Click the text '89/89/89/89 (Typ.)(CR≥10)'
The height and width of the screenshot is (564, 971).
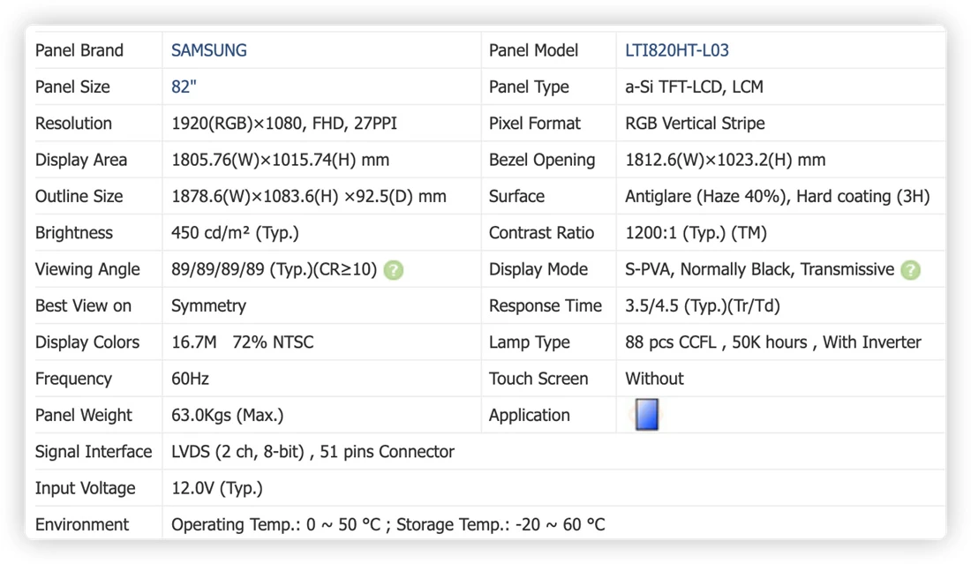coord(274,269)
